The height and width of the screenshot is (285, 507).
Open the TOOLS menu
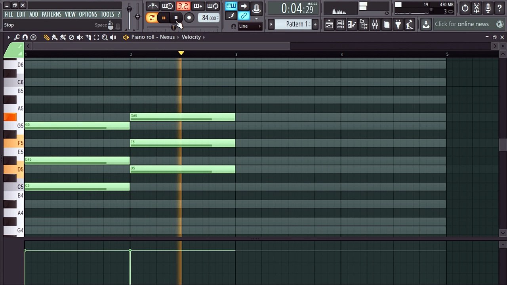pos(107,14)
